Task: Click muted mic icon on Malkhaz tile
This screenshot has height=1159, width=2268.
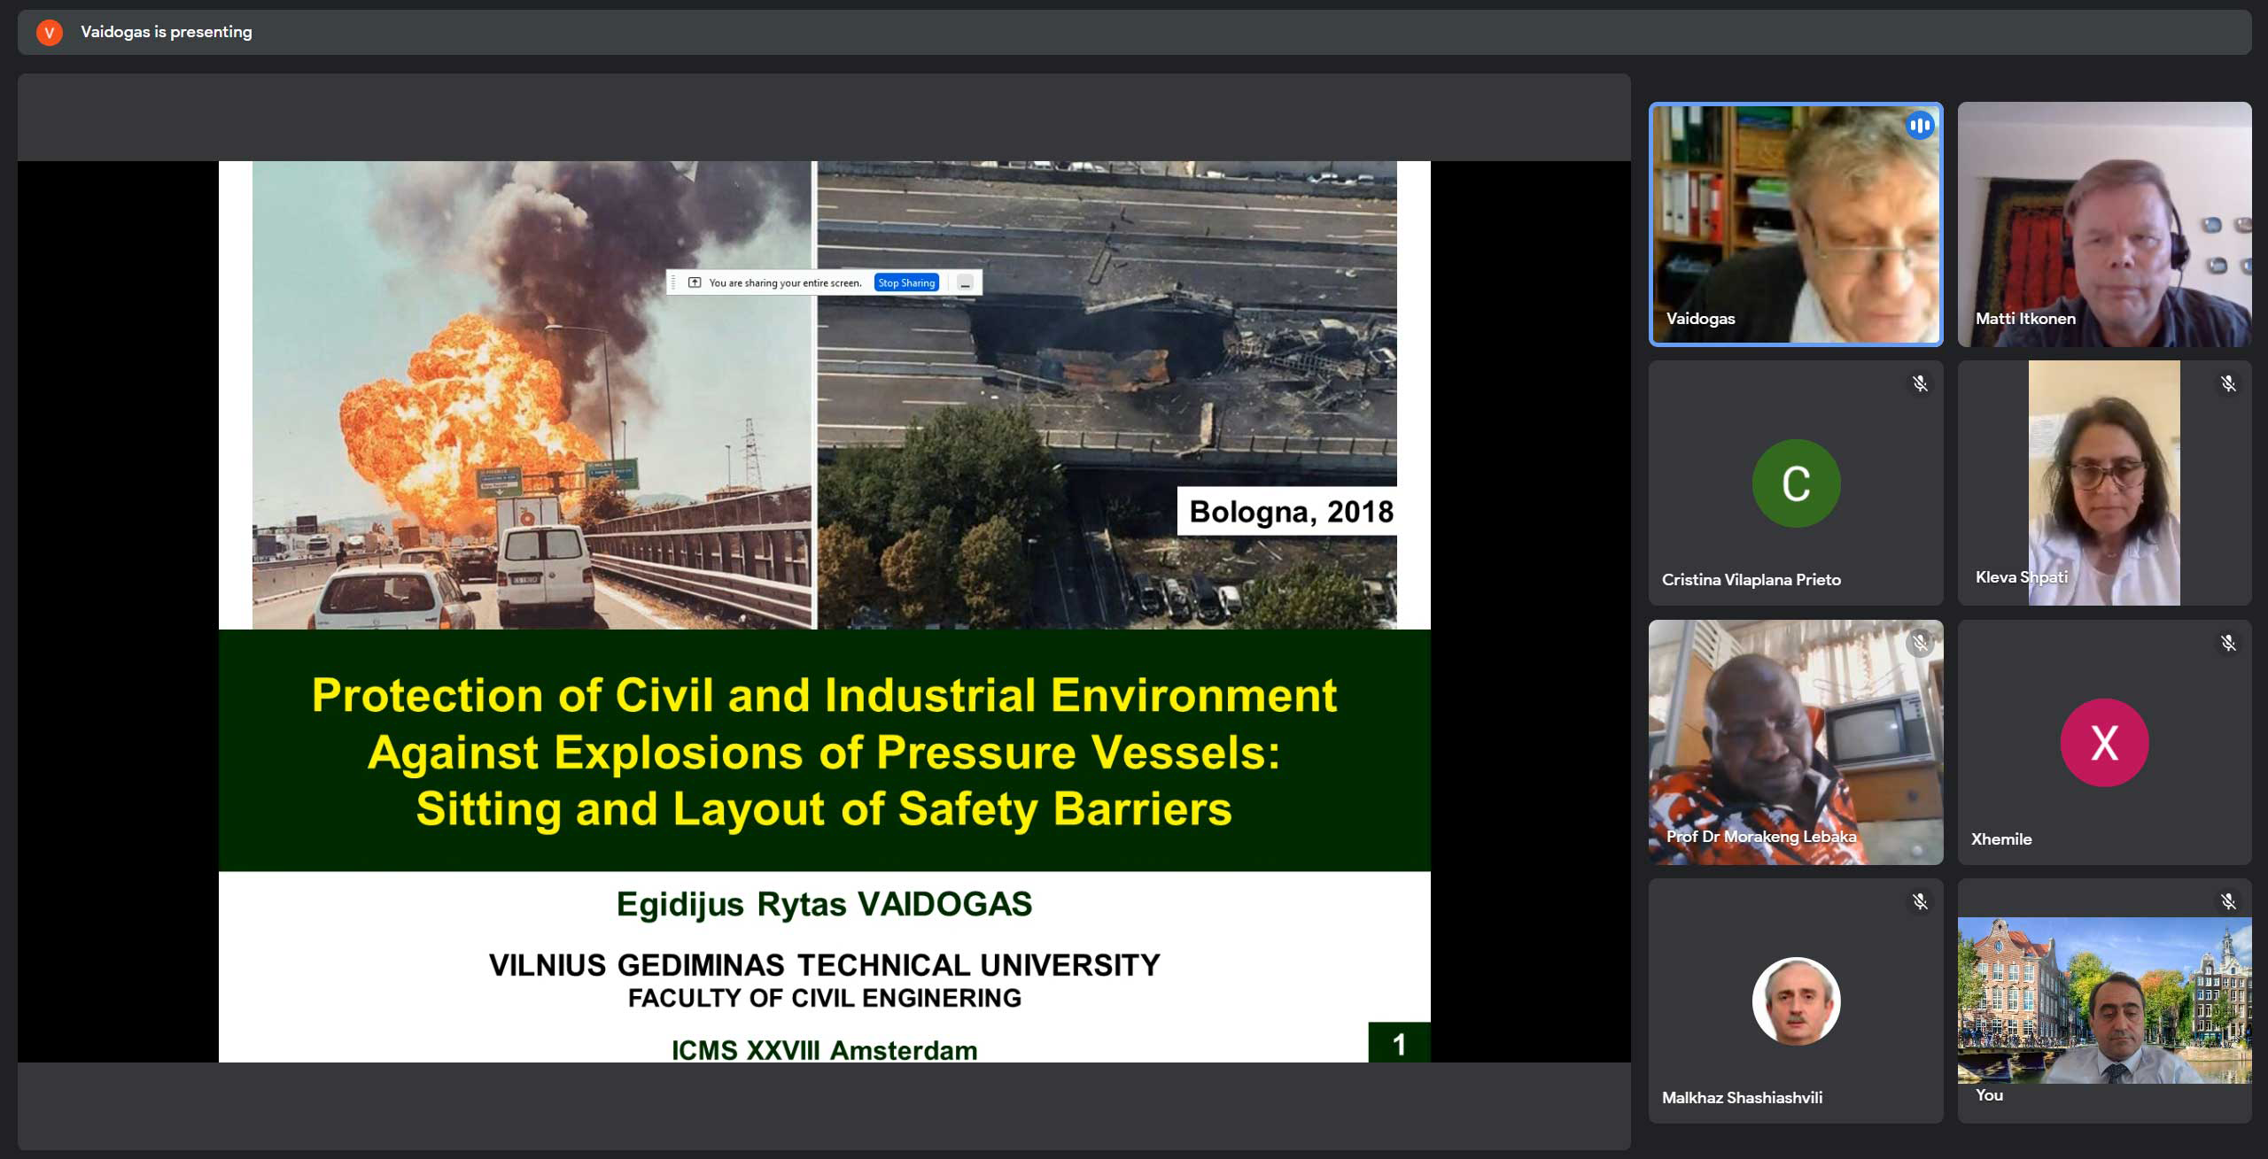Action: point(1919,901)
